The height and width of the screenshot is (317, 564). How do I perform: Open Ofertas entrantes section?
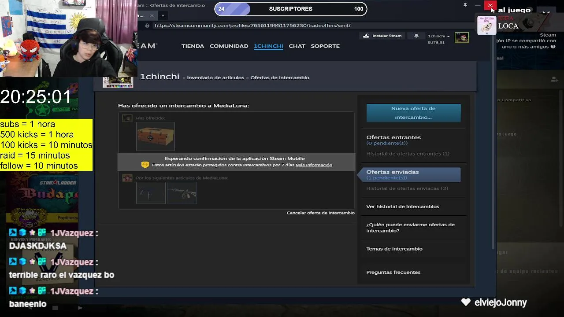pos(393,137)
